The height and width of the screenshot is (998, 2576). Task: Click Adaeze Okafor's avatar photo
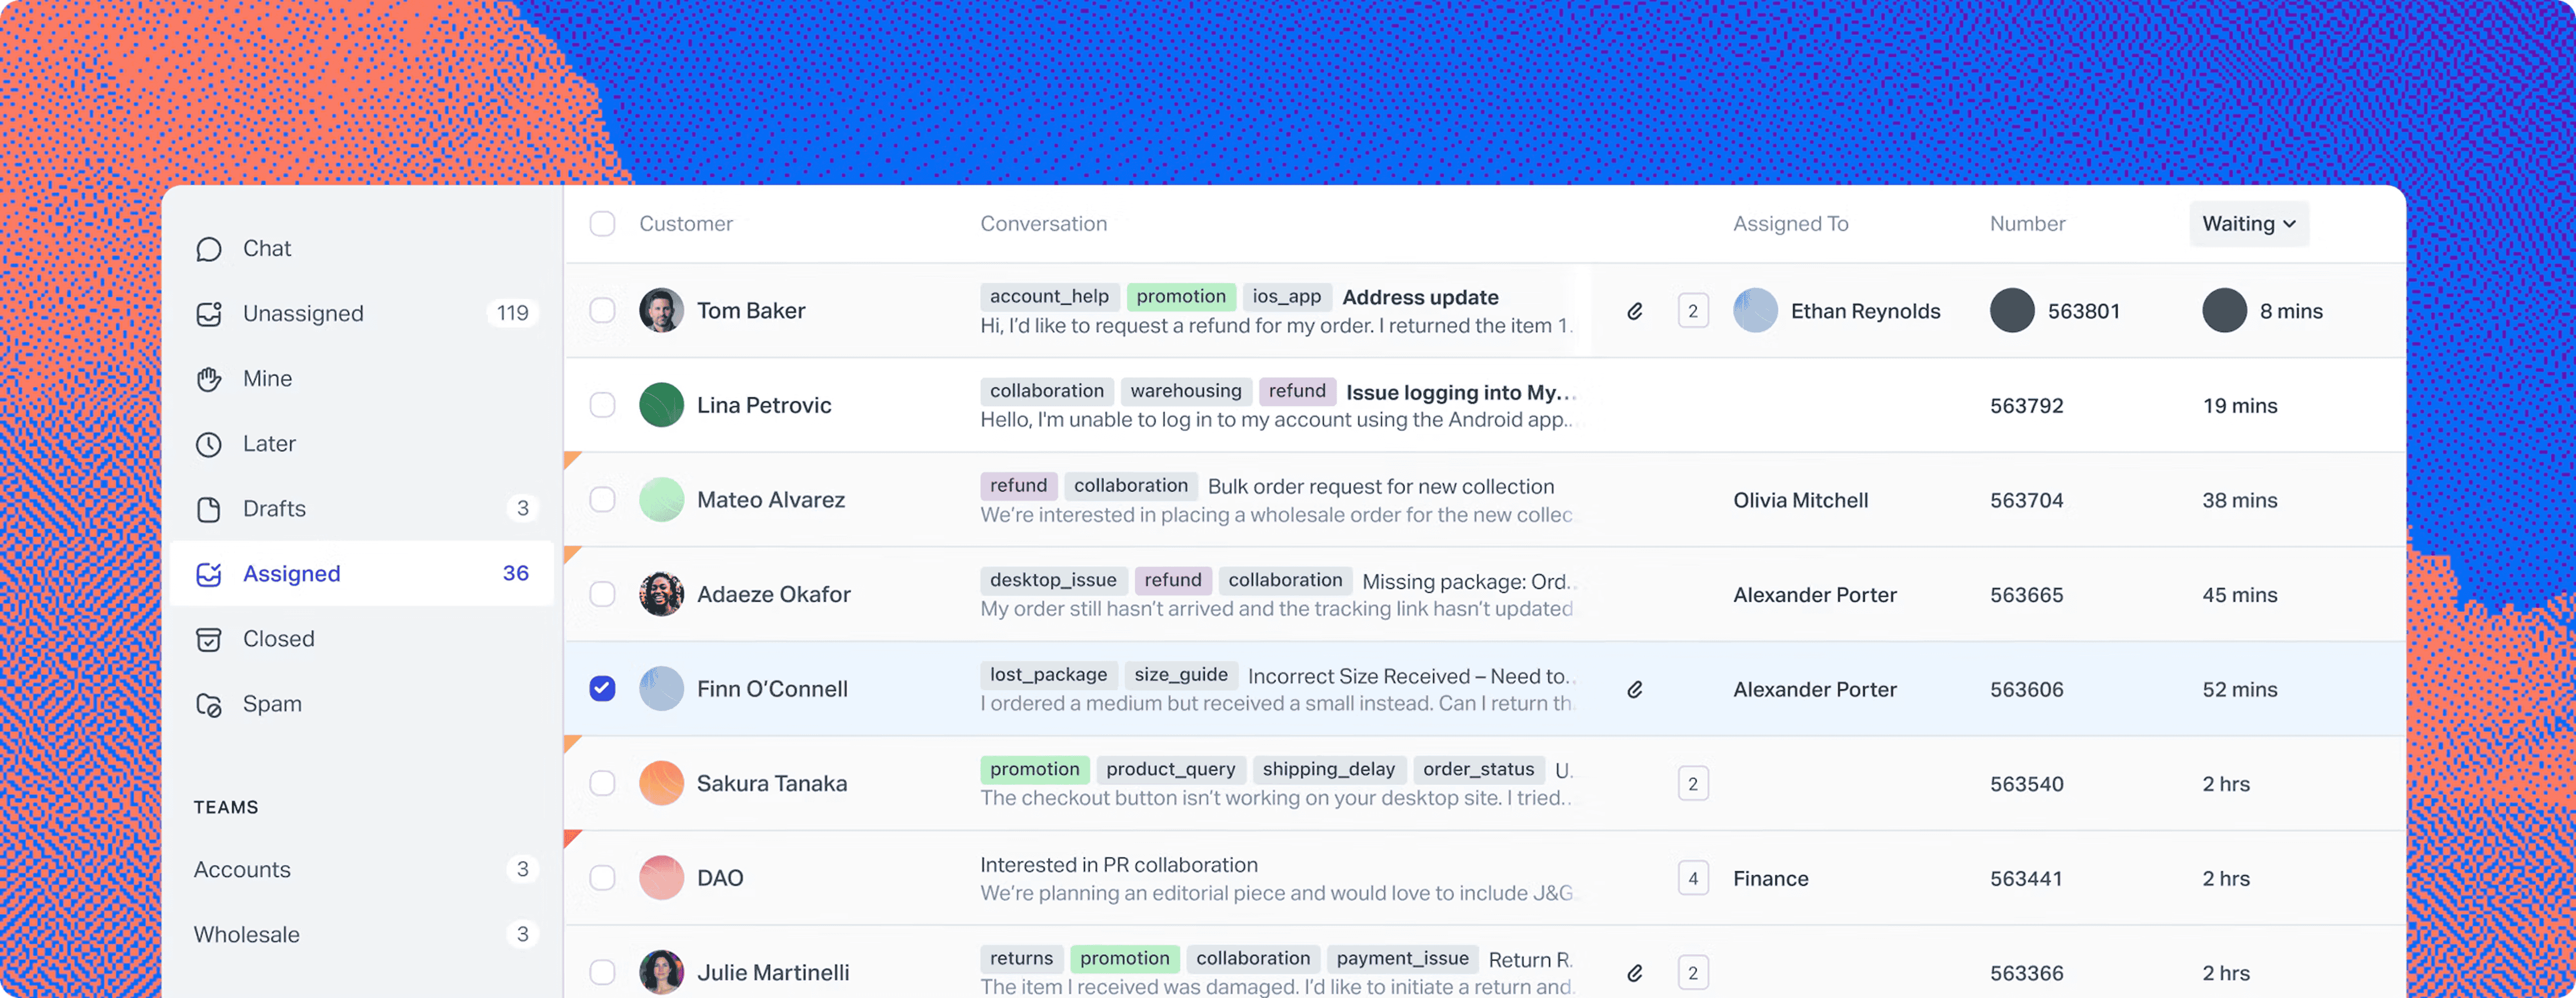pos(661,594)
